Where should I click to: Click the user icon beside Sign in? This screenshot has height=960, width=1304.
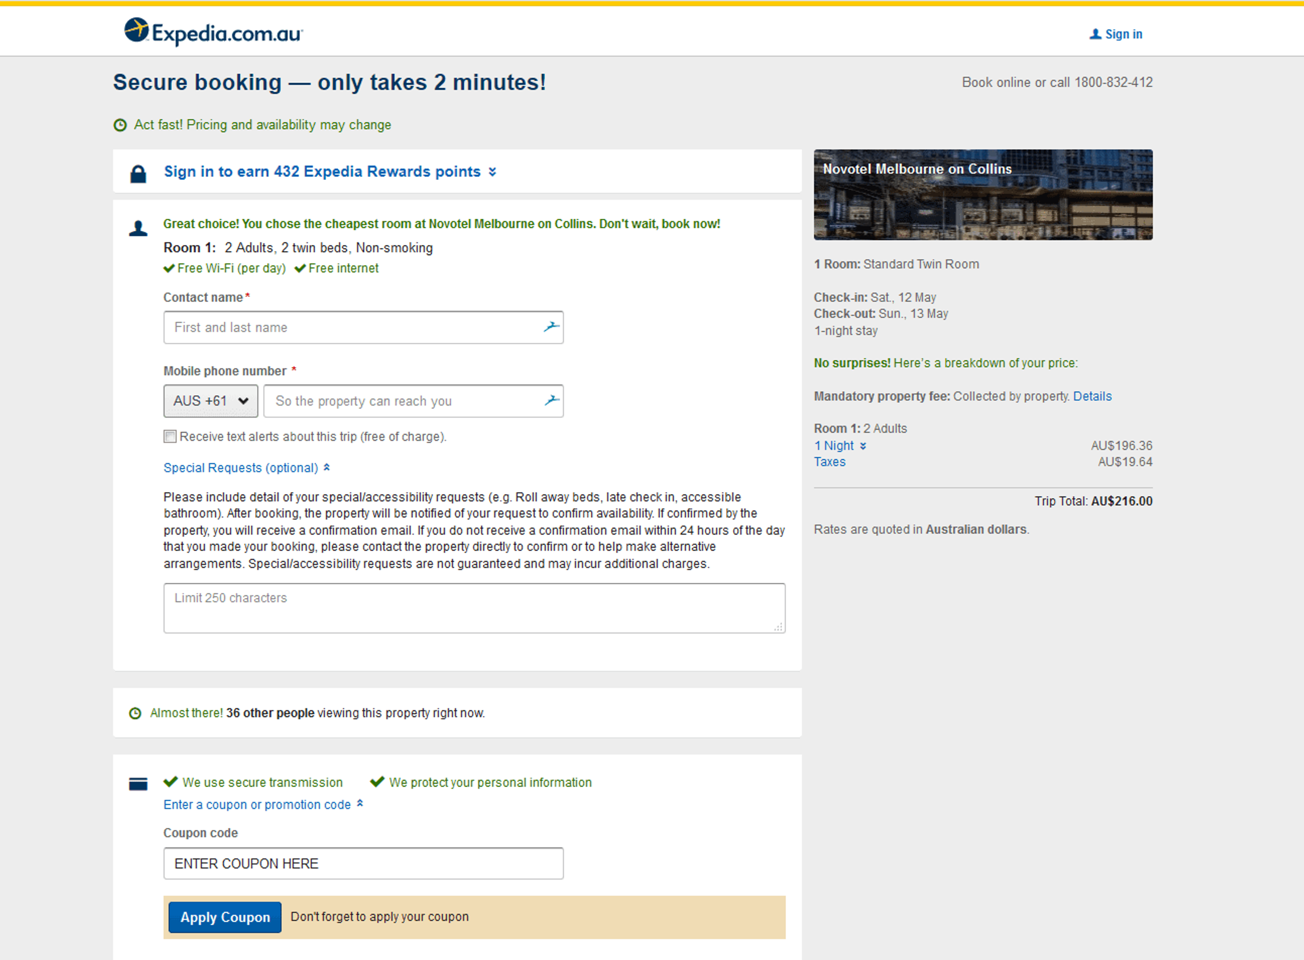(1095, 34)
